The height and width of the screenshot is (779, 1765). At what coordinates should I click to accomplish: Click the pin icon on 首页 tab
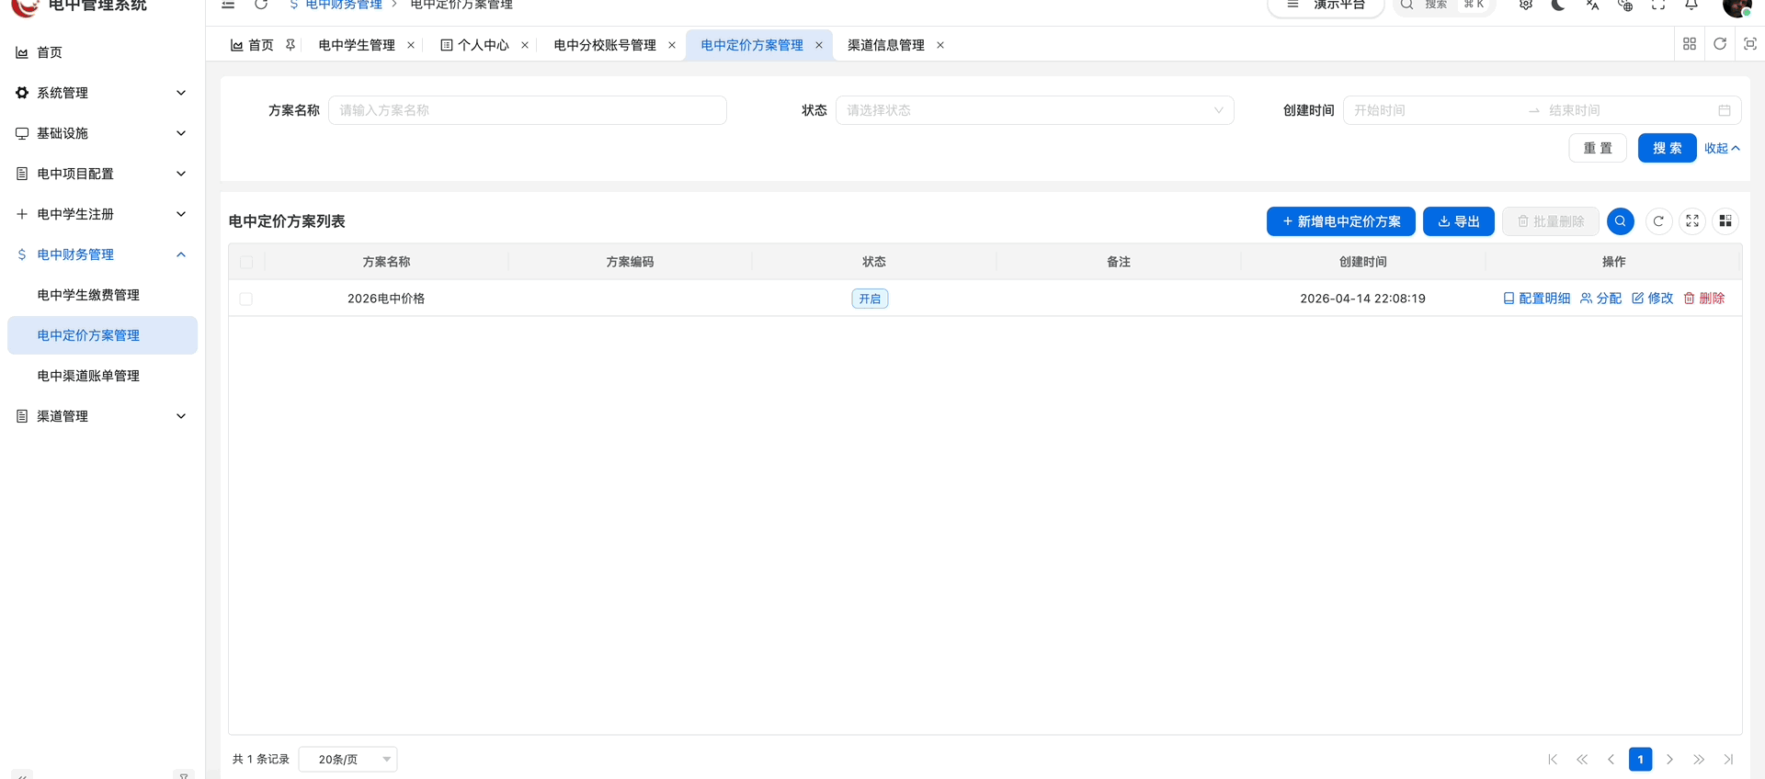click(x=290, y=45)
